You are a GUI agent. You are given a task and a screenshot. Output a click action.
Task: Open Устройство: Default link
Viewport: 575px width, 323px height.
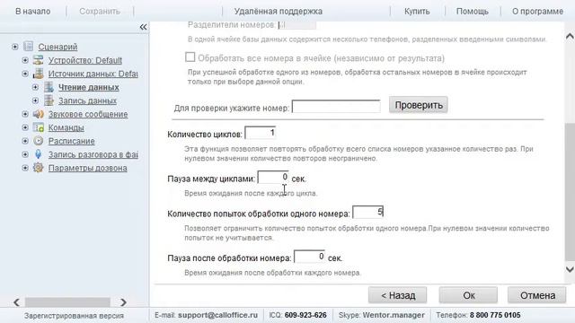85,60
